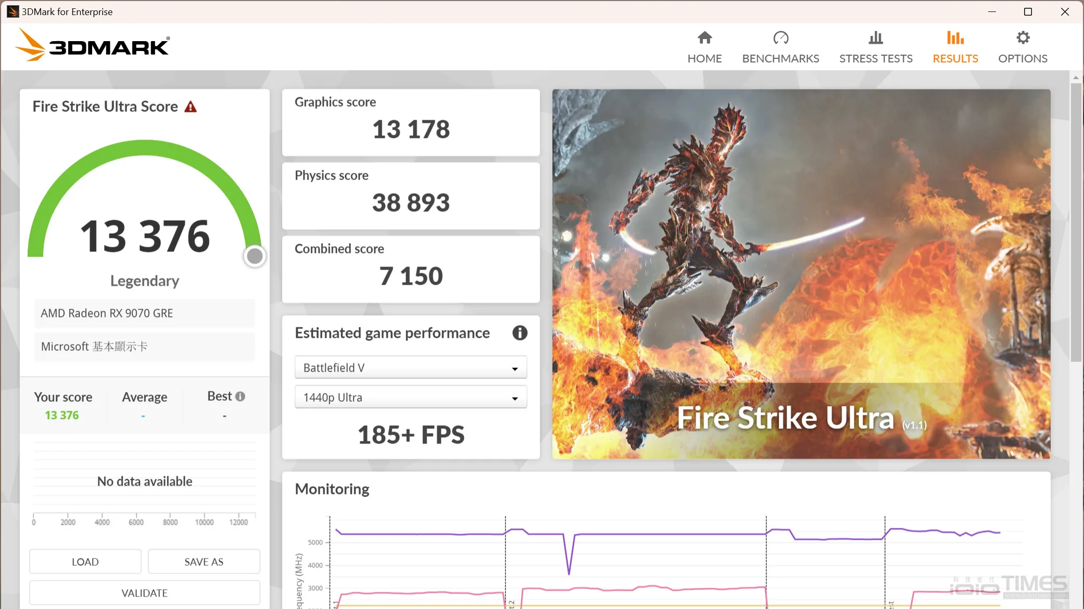Click the vertical scrollbar thumb
The height and width of the screenshot is (609, 1084).
click(1076, 222)
